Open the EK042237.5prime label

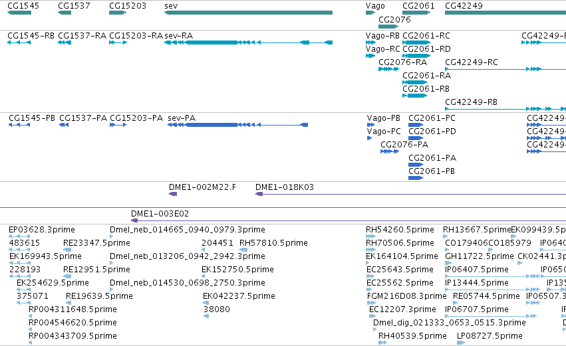(239, 297)
